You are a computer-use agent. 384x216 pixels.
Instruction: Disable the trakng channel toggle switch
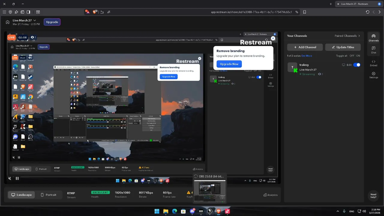point(357,65)
